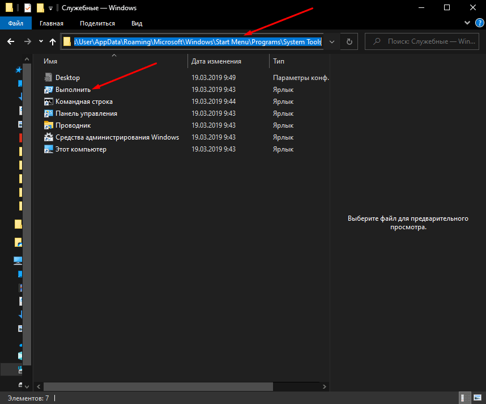Select the Этот компьютер shortcut icon
This screenshot has width=486, height=404.
pos(48,149)
